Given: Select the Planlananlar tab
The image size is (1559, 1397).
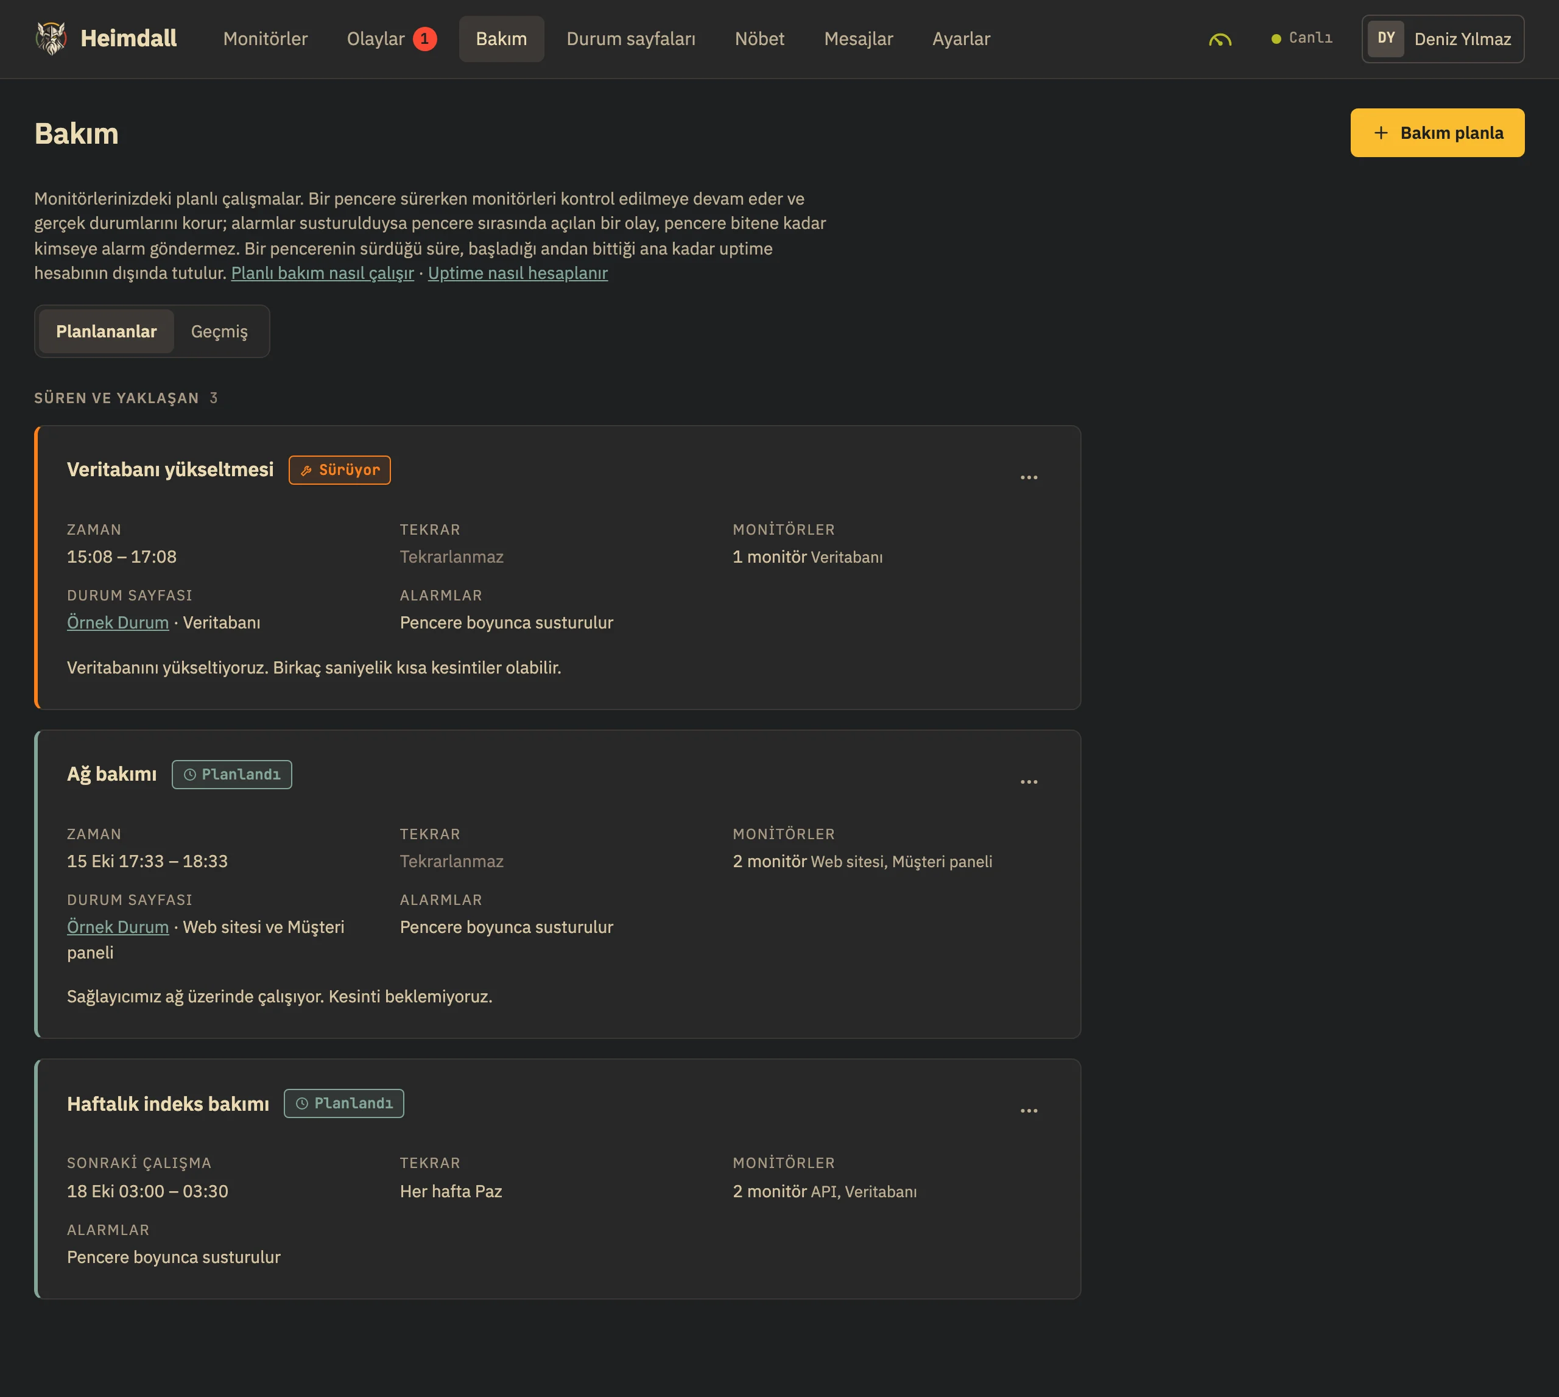Looking at the screenshot, I should point(106,332).
